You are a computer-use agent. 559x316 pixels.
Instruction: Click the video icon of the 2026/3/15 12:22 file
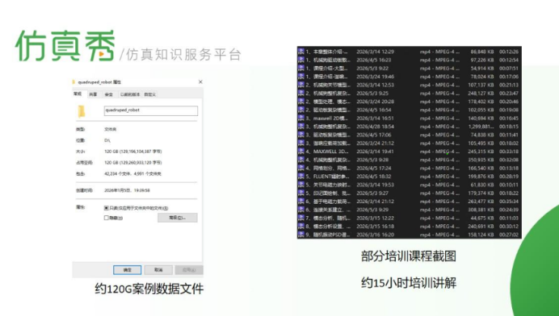click(301, 218)
